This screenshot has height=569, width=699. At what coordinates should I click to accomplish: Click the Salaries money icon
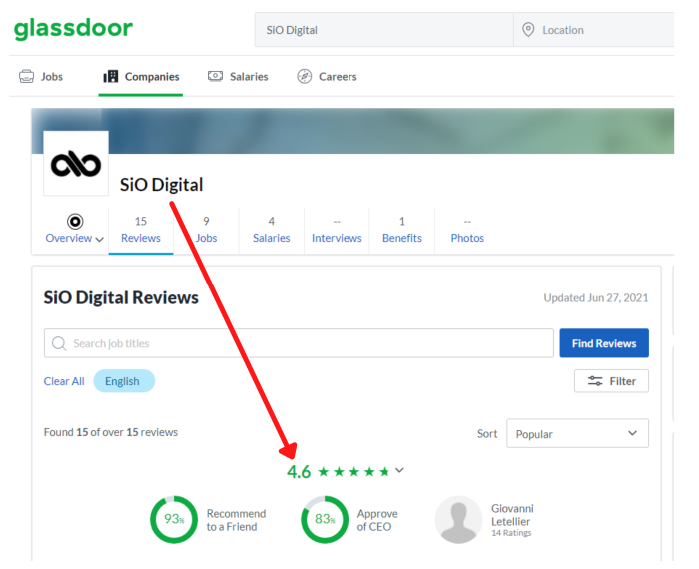(x=215, y=76)
